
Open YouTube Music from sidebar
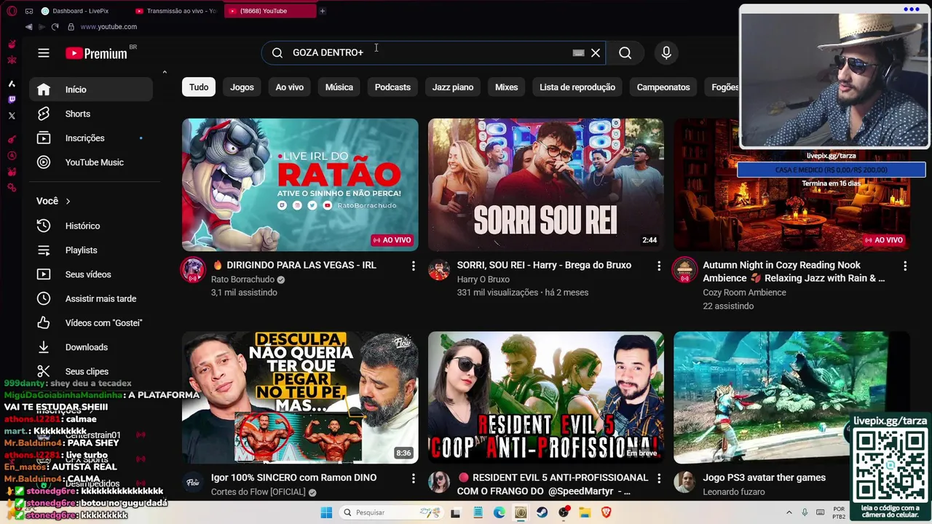coord(91,162)
